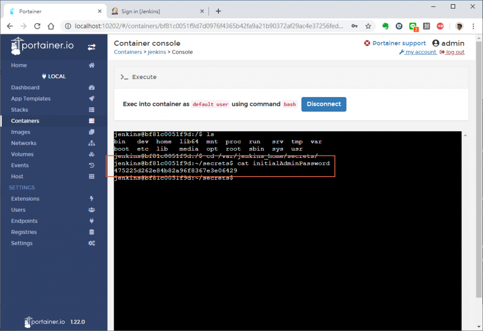Screen dimensions: 483x331
Task: Click the log out link
Action: (452, 52)
